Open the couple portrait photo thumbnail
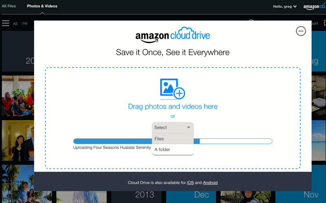The height and width of the screenshot is (203, 326). (x=18, y=140)
